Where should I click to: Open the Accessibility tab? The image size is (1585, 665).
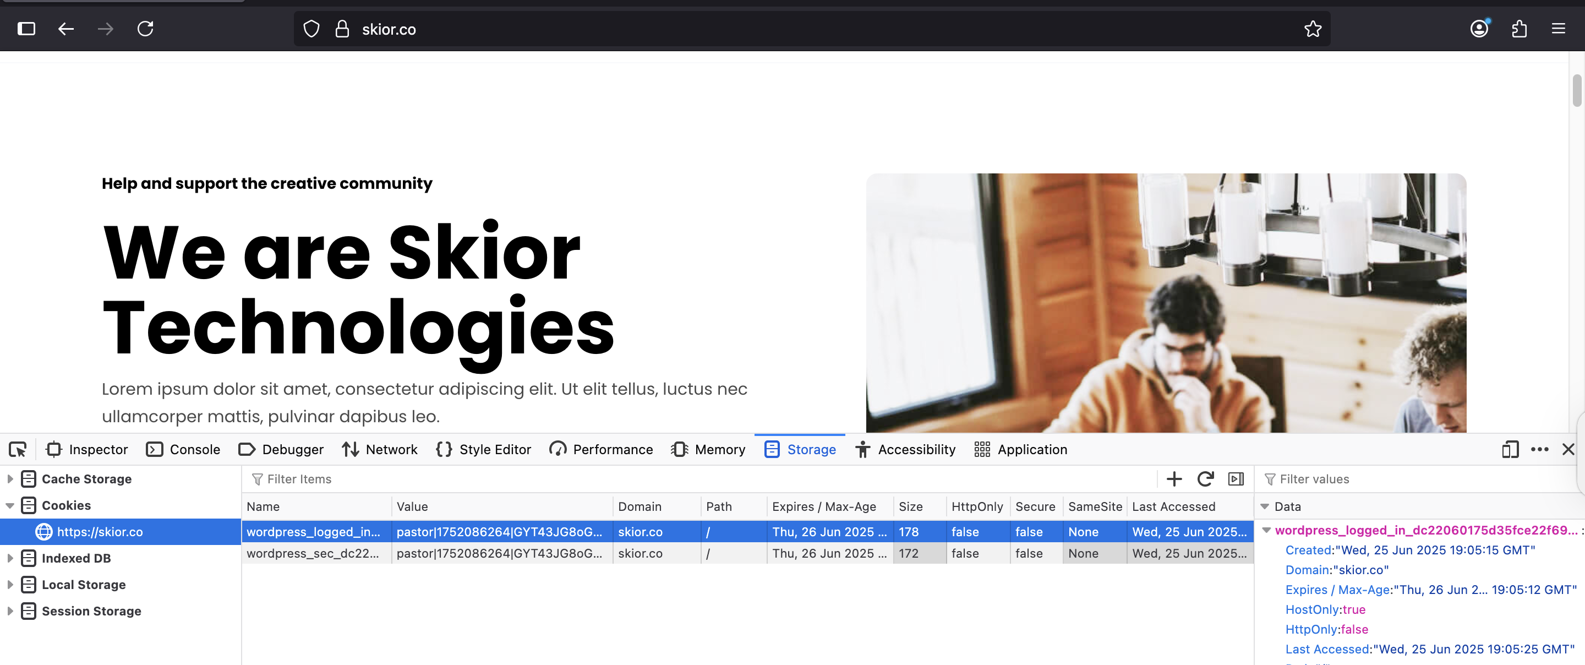[x=905, y=450]
